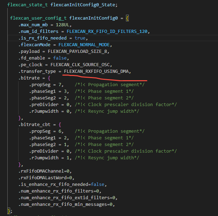Click the second 'Phase segment 2' comment
The image size is (218, 216).
tap(104, 145)
